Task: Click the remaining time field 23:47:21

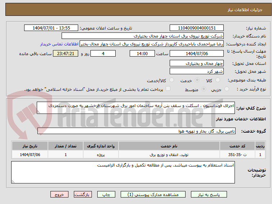Action: click(66, 53)
